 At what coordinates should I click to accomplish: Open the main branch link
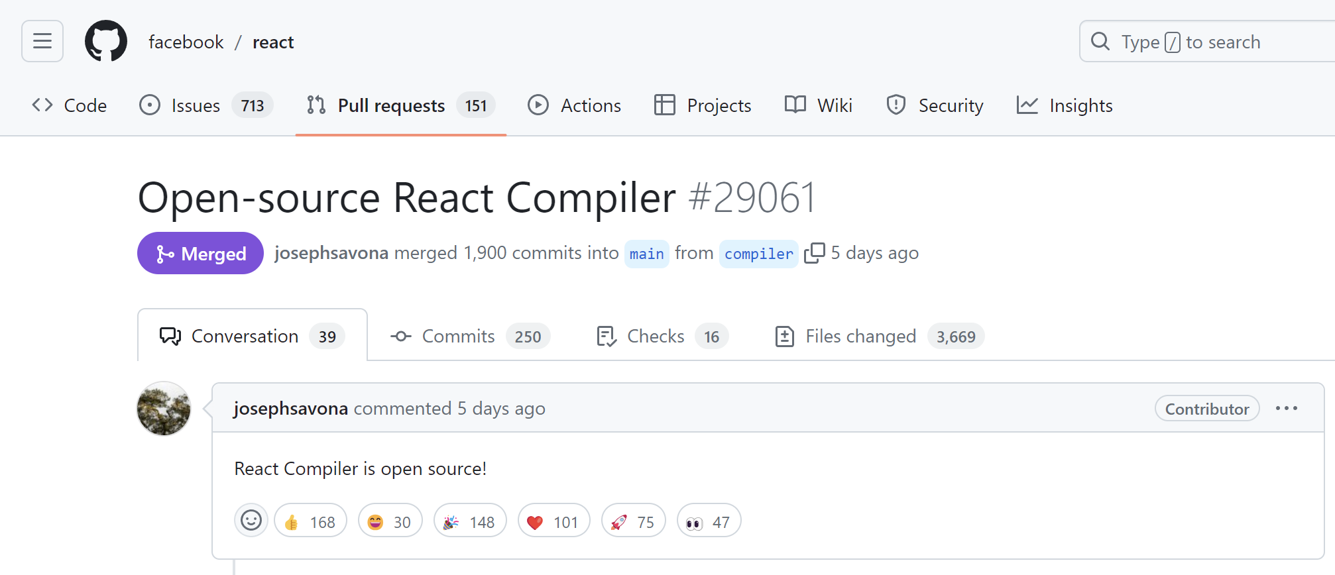[647, 254]
